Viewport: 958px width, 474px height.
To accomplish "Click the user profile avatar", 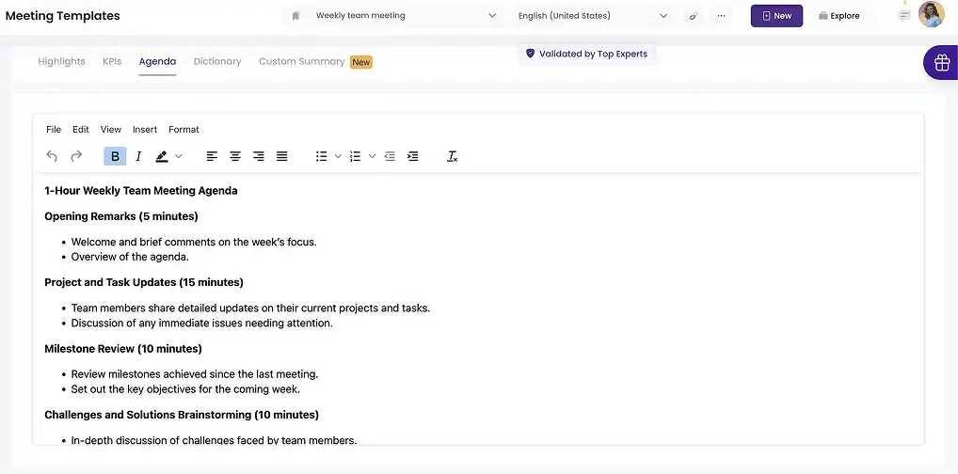I will [x=931, y=14].
